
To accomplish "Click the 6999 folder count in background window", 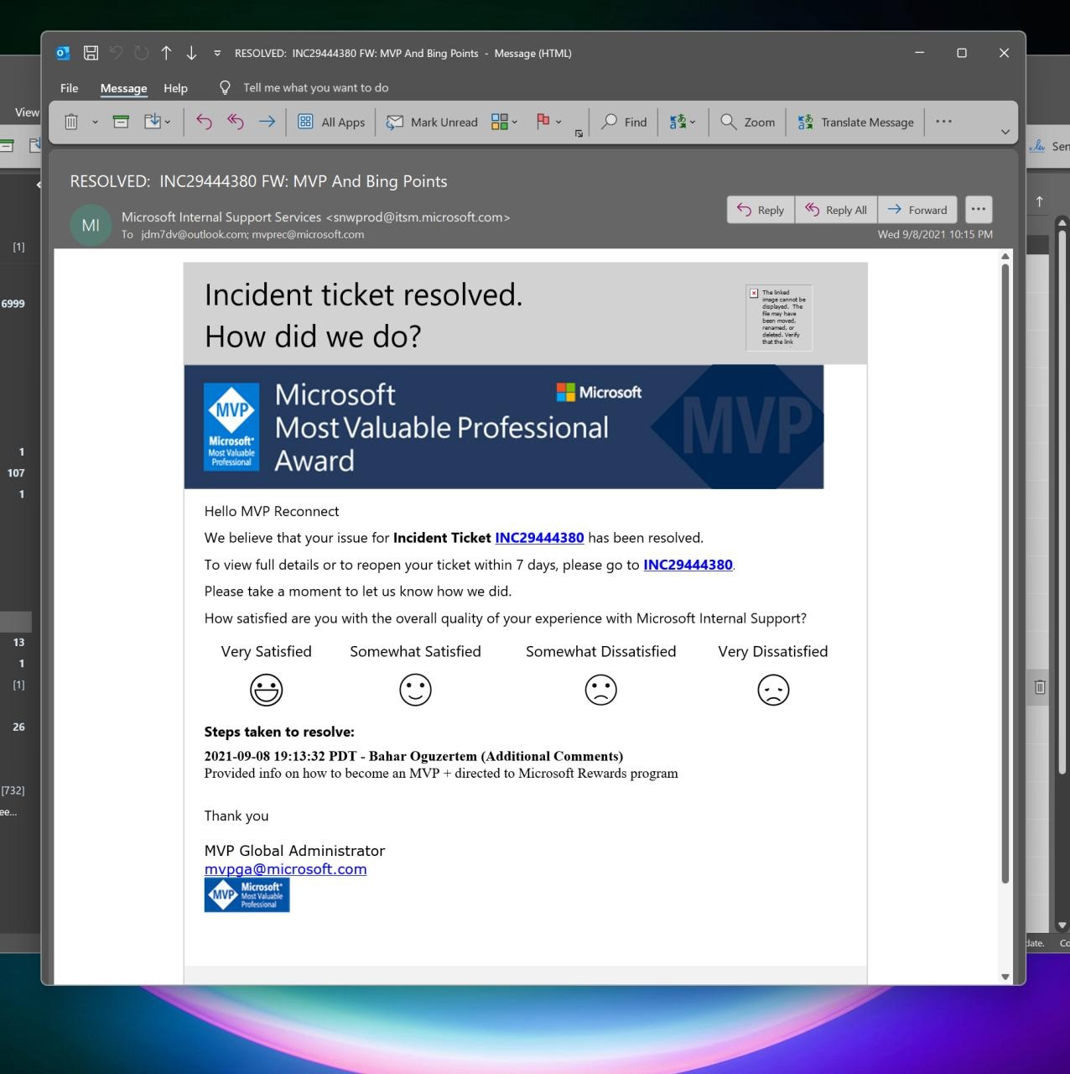I will pos(13,304).
